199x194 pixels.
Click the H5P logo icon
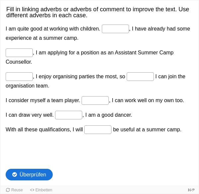pyautogui.click(x=191, y=190)
